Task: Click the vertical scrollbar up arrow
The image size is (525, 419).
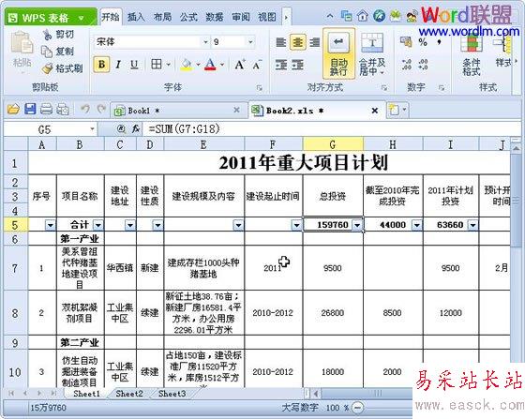Action: coord(517,148)
